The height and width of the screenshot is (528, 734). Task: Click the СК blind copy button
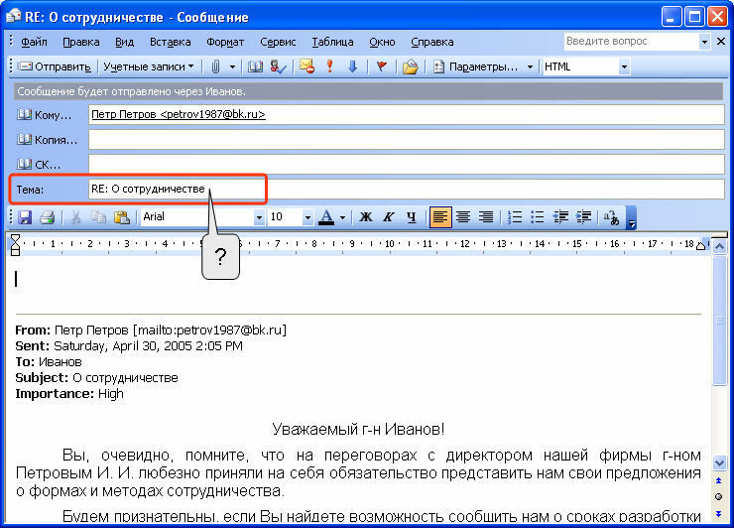click(39, 165)
